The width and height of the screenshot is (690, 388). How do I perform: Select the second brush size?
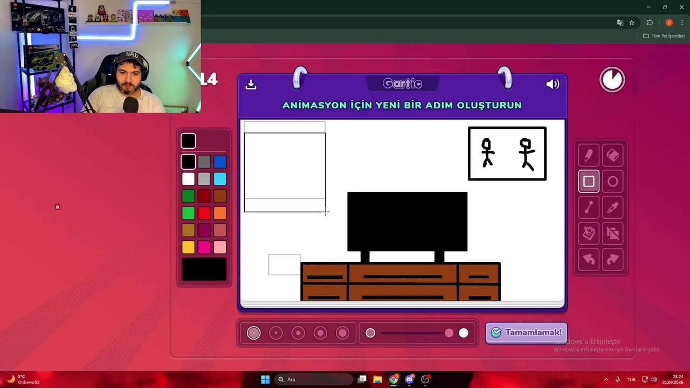[276, 333]
